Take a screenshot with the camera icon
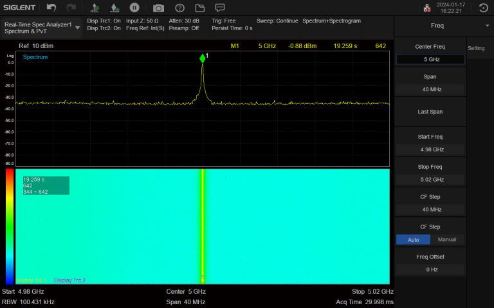Screen dimensions: 494x308 pyautogui.click(x=158, y=8)
